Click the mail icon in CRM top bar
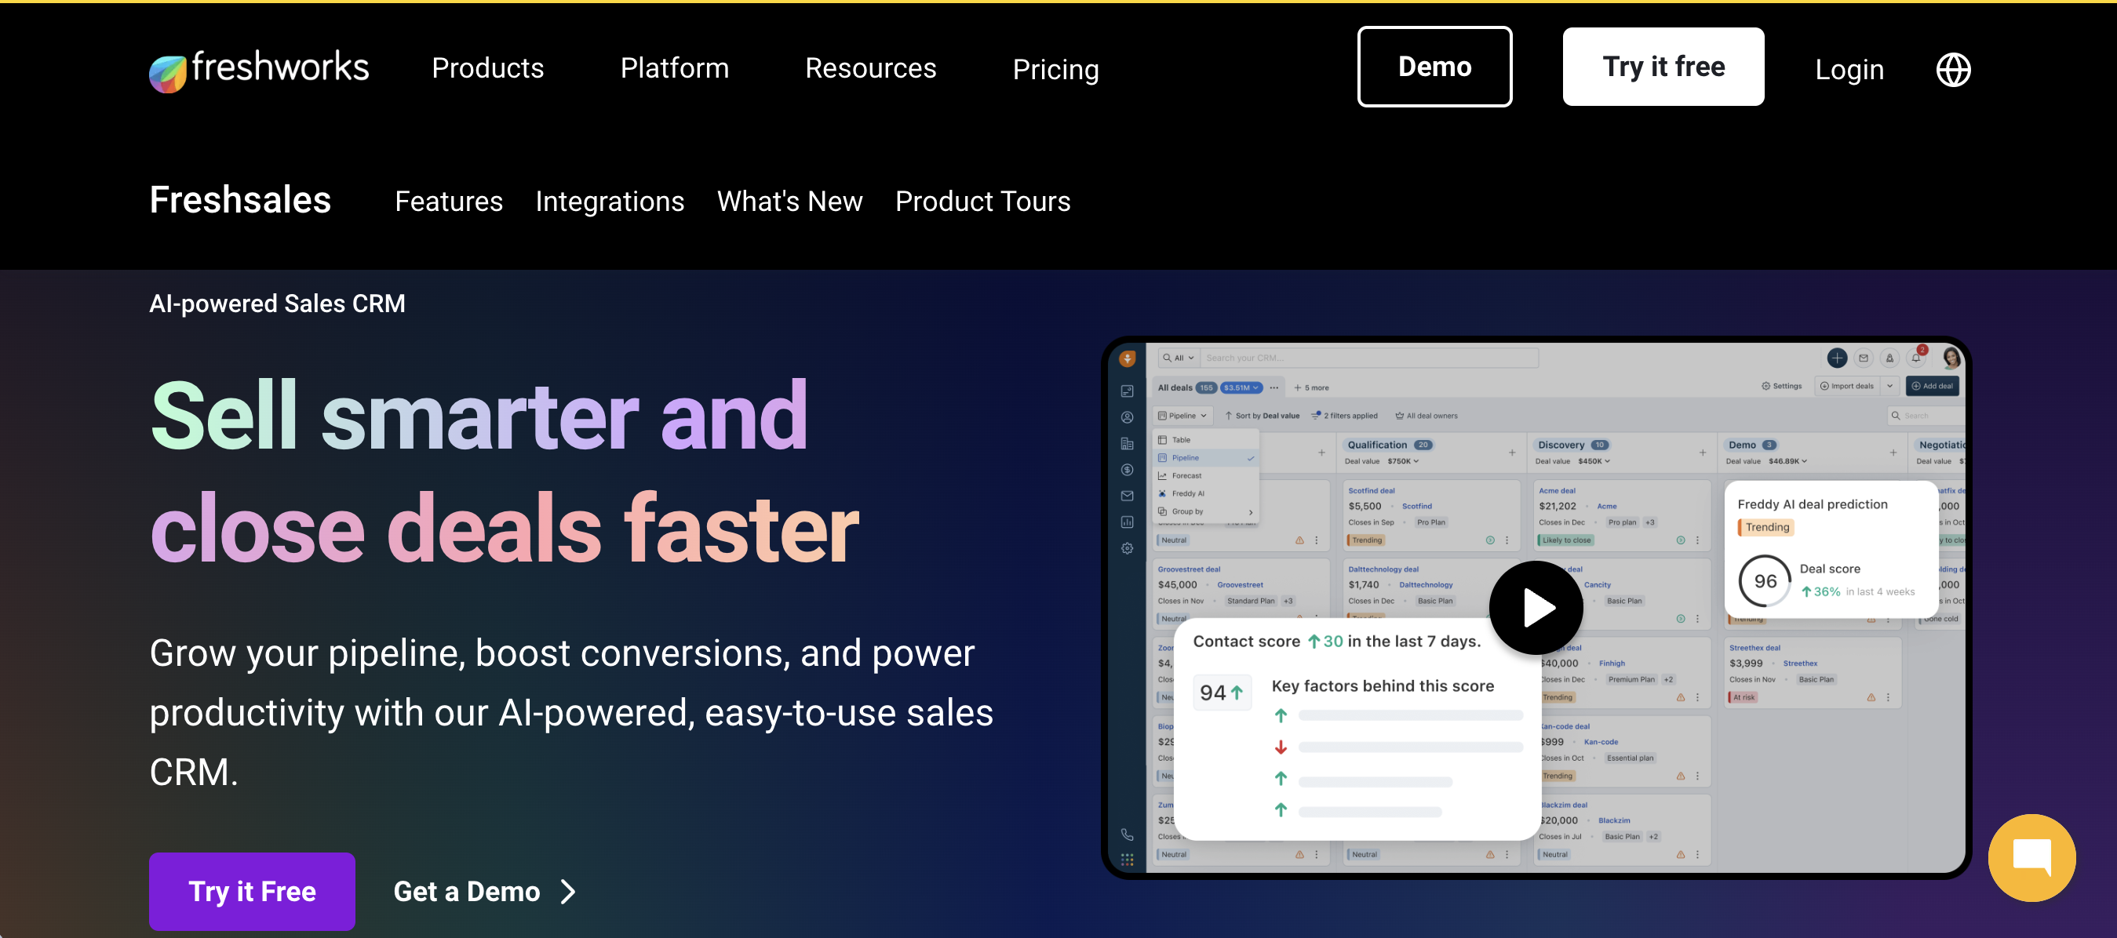Screen dimensions: 2117x938 pyautogui.click(x=1863, y=358)
